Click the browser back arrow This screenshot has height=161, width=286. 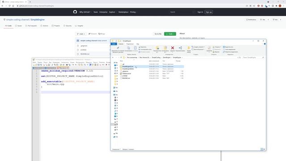click(x=2, y=6)
